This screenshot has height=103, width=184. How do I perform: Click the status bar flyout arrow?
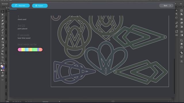[60, 102]
